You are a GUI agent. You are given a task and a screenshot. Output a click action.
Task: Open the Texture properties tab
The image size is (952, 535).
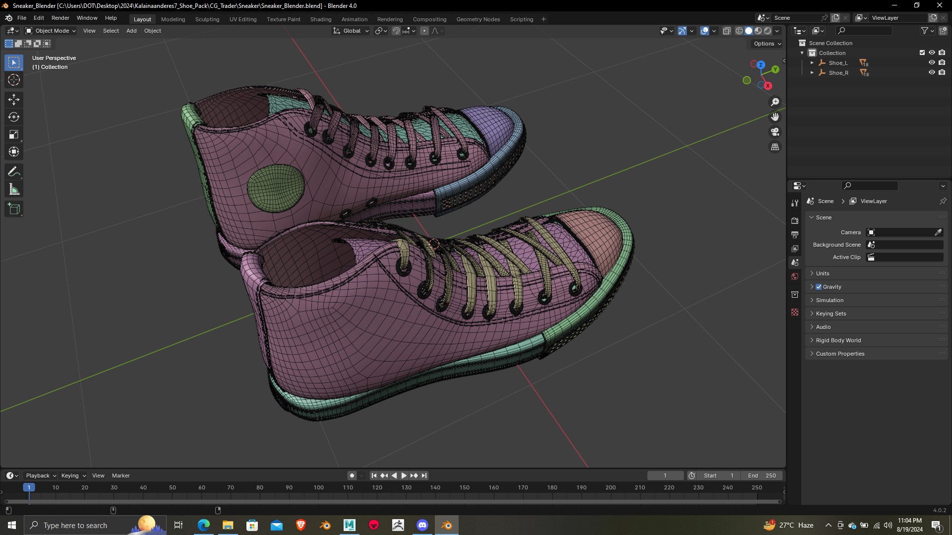795,312
